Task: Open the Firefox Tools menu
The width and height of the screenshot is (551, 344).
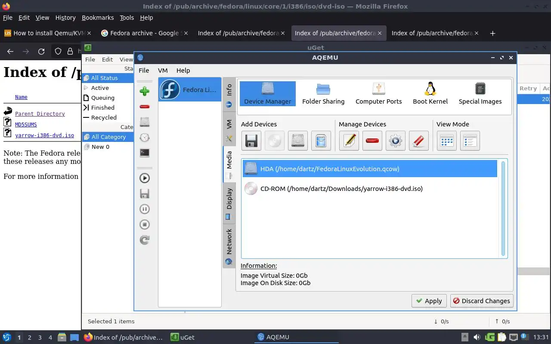Action: 127,18
